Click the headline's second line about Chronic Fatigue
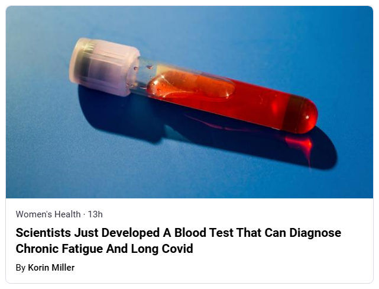The image size is (379, 289). 104,249
